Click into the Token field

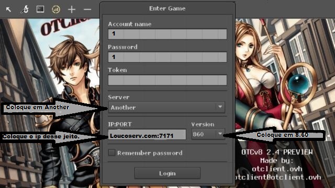click(x=167, y=80)
